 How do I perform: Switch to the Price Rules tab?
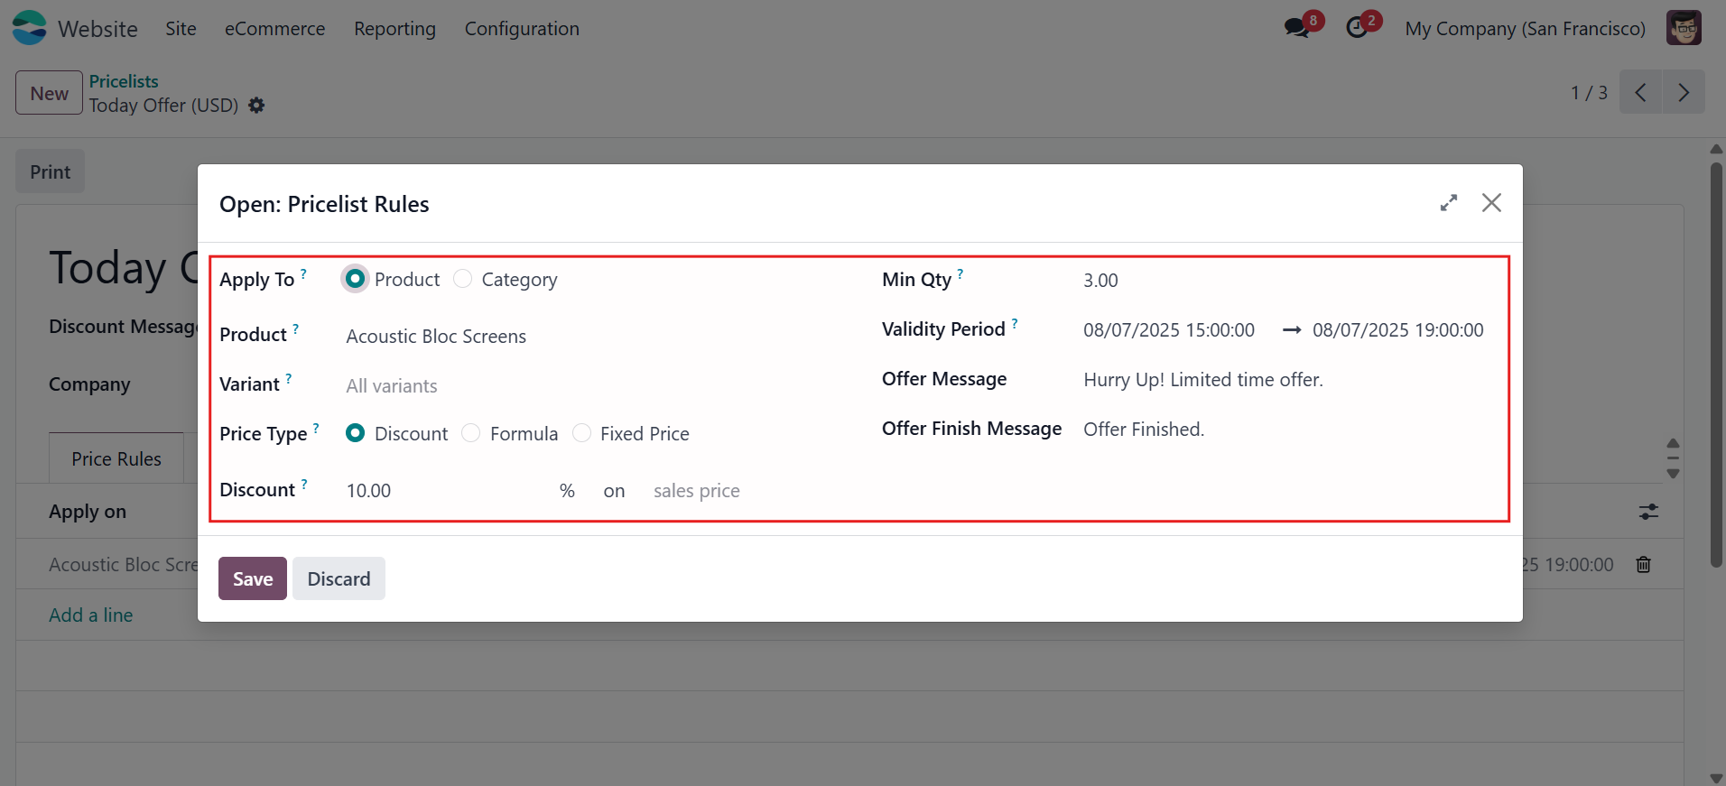coord(116,458)
